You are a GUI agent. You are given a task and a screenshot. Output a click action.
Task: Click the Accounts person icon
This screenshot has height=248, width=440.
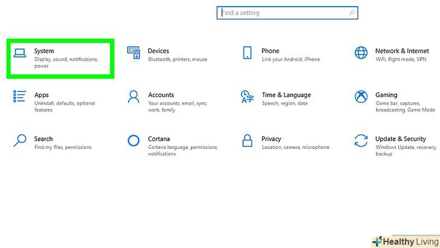click(134, 97)
